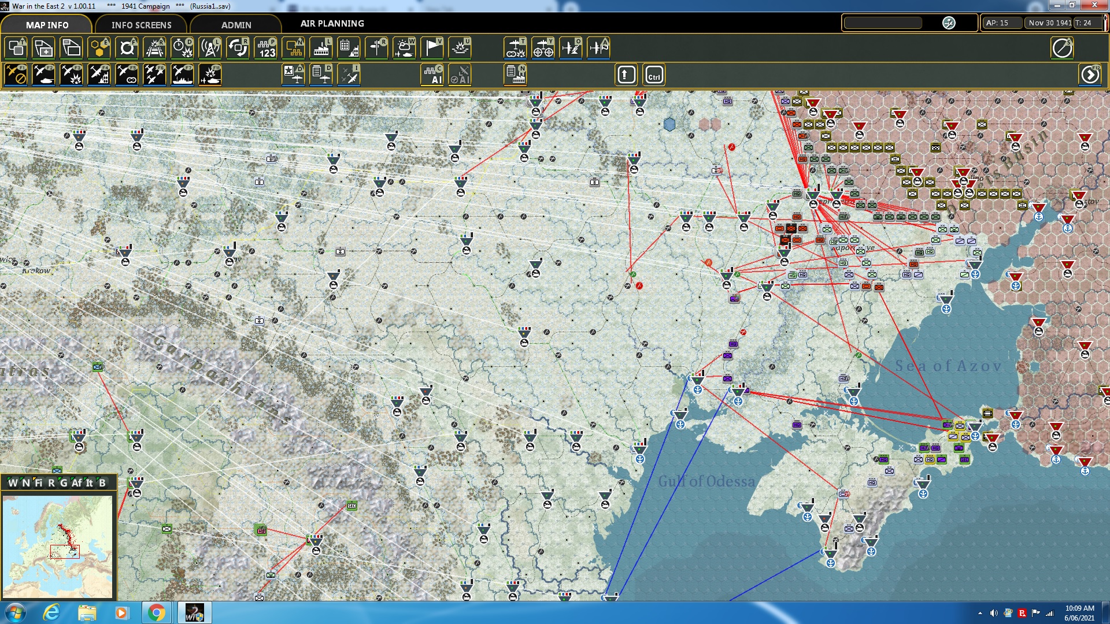Viewport: 1110px width, 624px height.
Task: Open the ADMIN tab
Action: pyautogui.click(x=236, y=25)
